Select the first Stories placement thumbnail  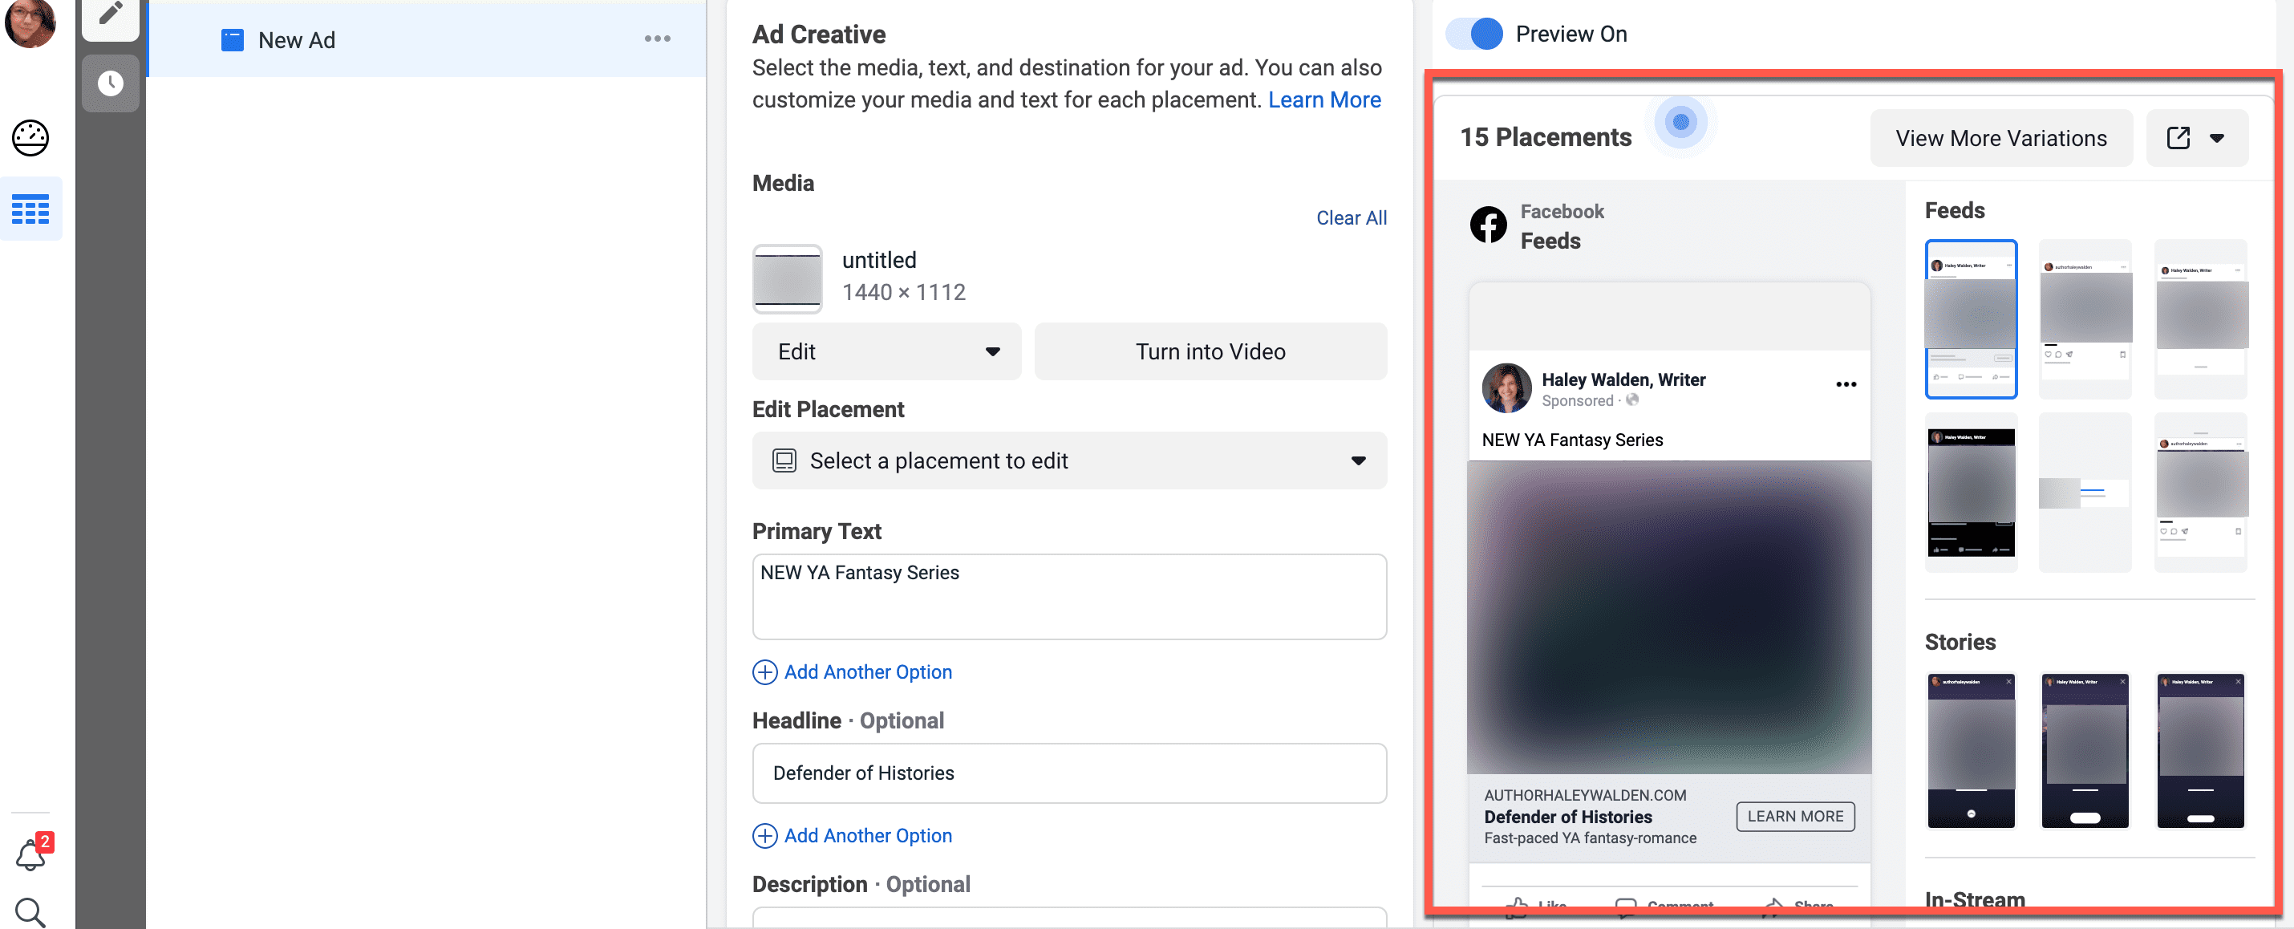[1970, 751]
